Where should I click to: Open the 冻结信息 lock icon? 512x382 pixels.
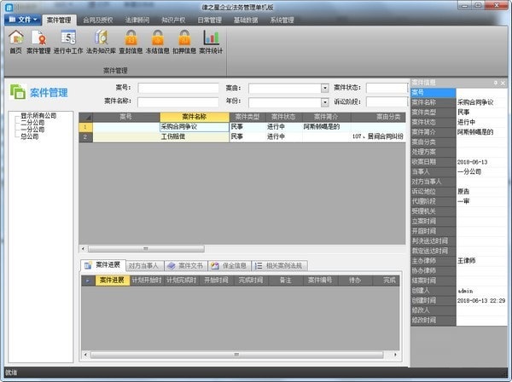point(157,42)
